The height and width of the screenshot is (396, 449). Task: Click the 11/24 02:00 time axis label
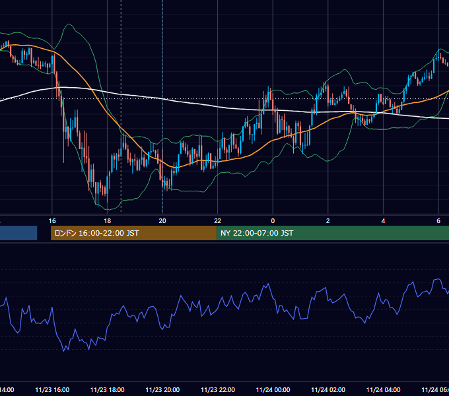(328, 389)
